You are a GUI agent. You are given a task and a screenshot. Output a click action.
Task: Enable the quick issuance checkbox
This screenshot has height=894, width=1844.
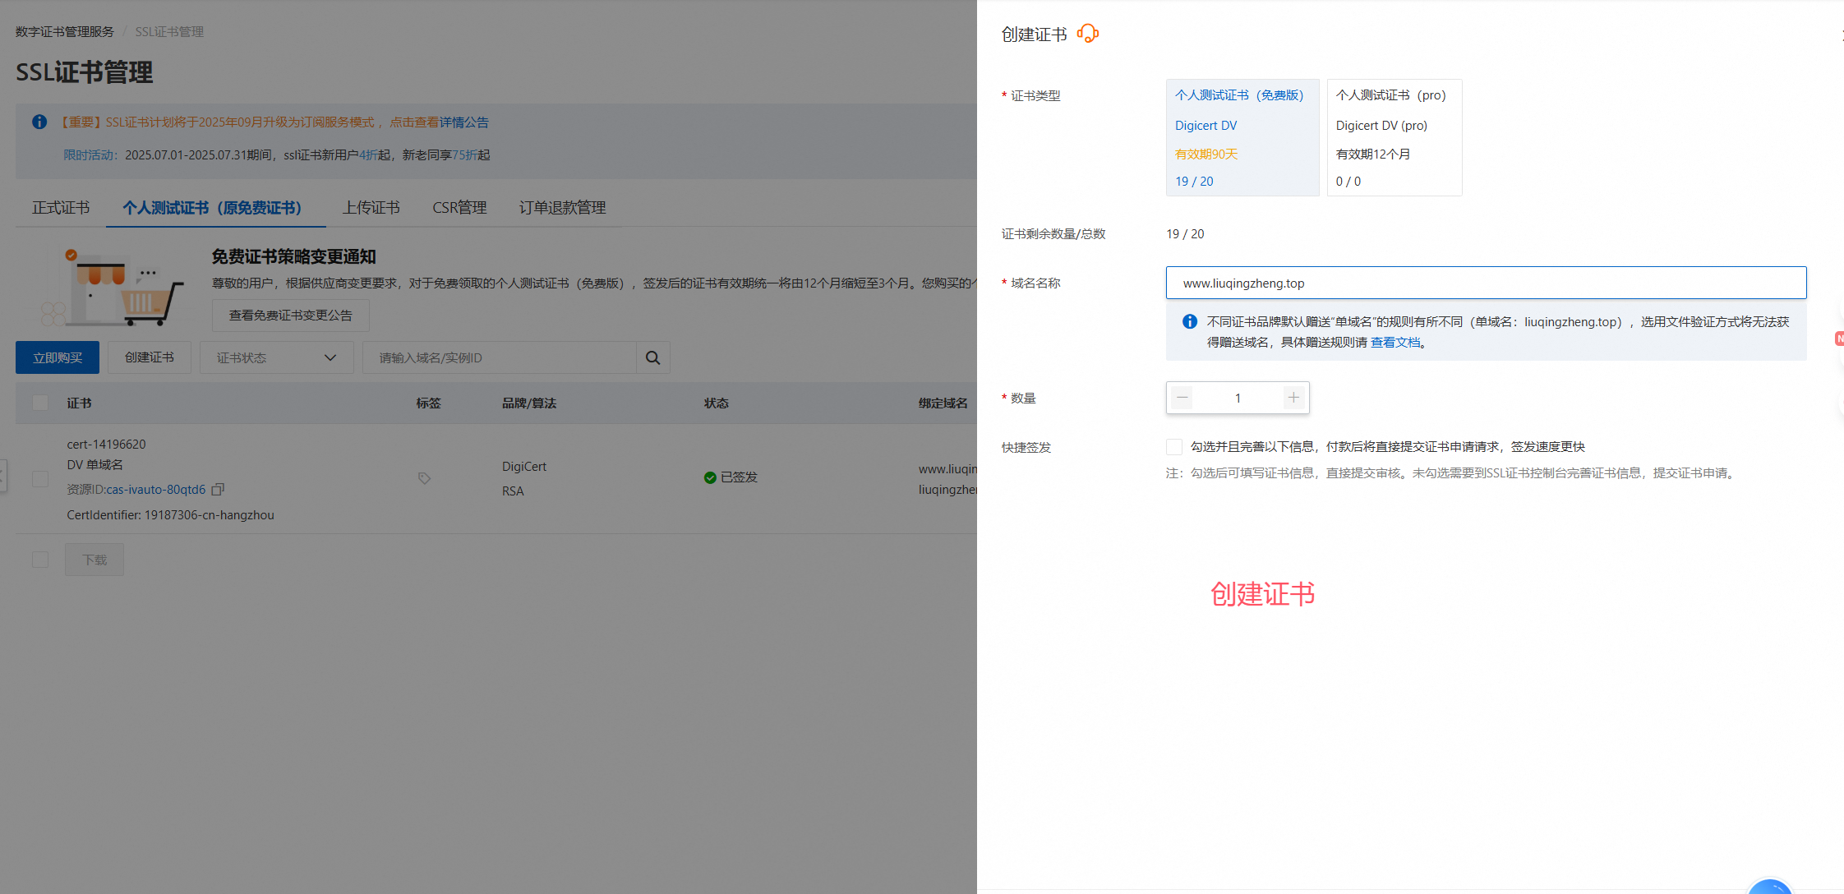(x=1173, y=447)
